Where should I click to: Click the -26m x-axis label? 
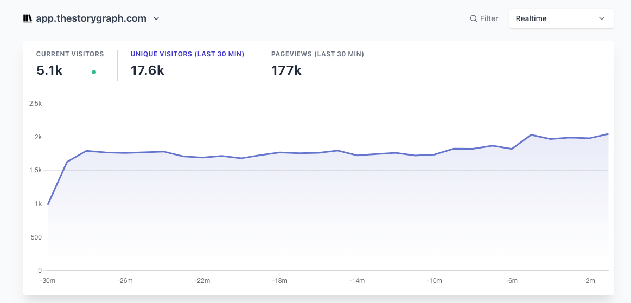click(125, 280)
